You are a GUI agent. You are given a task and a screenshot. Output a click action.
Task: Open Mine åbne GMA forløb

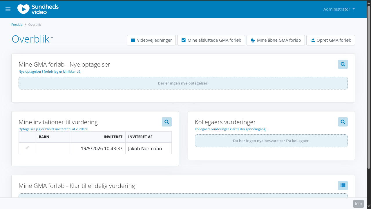pyautogui.click(x=276, y=40)
